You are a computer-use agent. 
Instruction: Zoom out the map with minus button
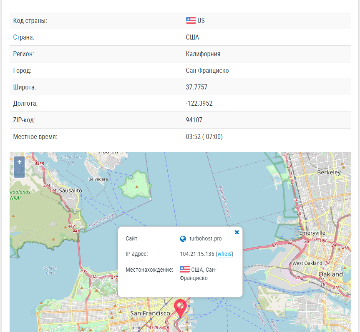[19, 172]
